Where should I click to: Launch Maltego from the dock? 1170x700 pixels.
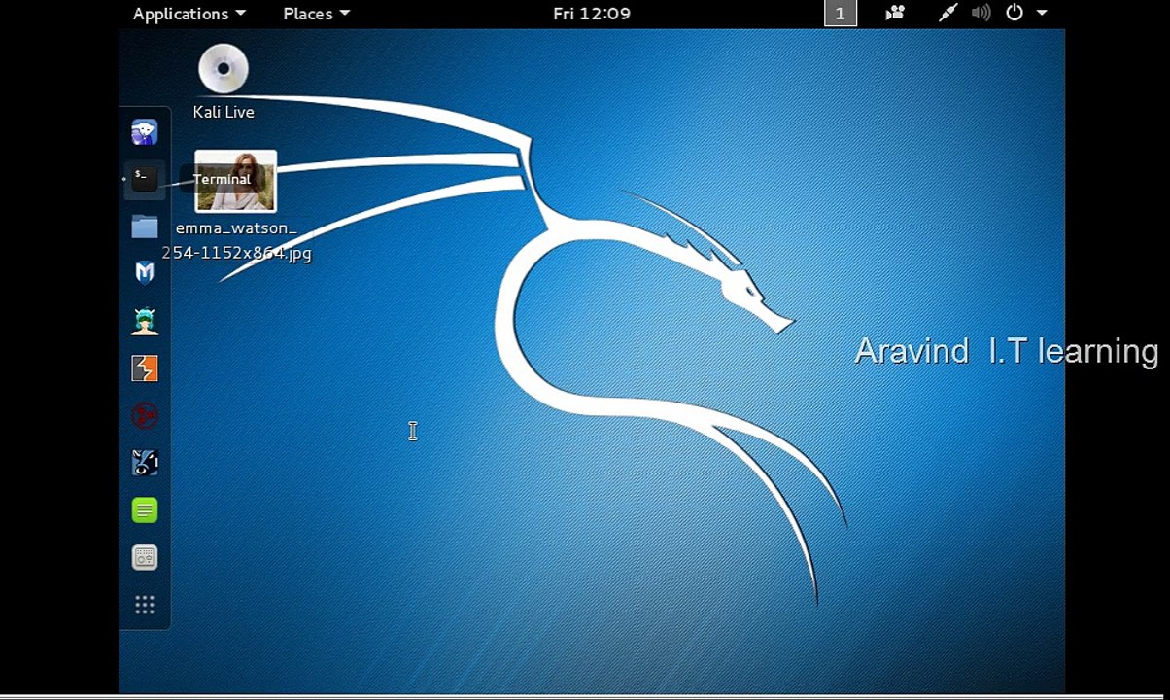point(145,416)
